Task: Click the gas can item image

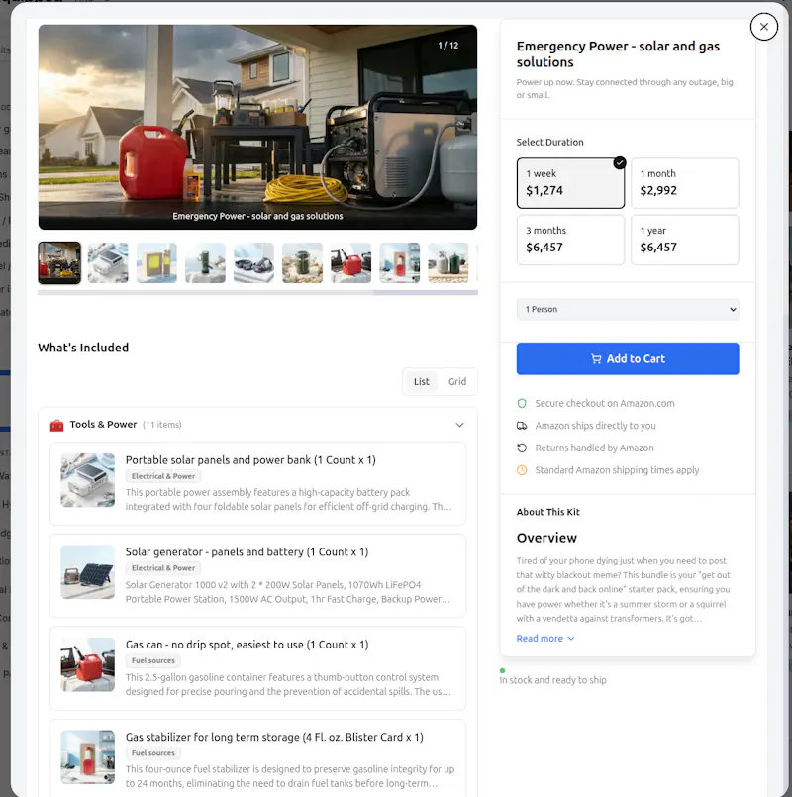Action: [88, 665]
